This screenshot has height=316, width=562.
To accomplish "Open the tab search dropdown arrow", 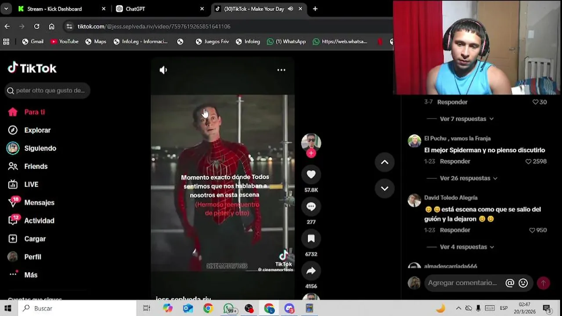I will tap(6, 9).
